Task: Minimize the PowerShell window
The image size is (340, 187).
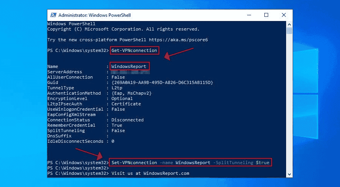Action: (x=249, y=15)
